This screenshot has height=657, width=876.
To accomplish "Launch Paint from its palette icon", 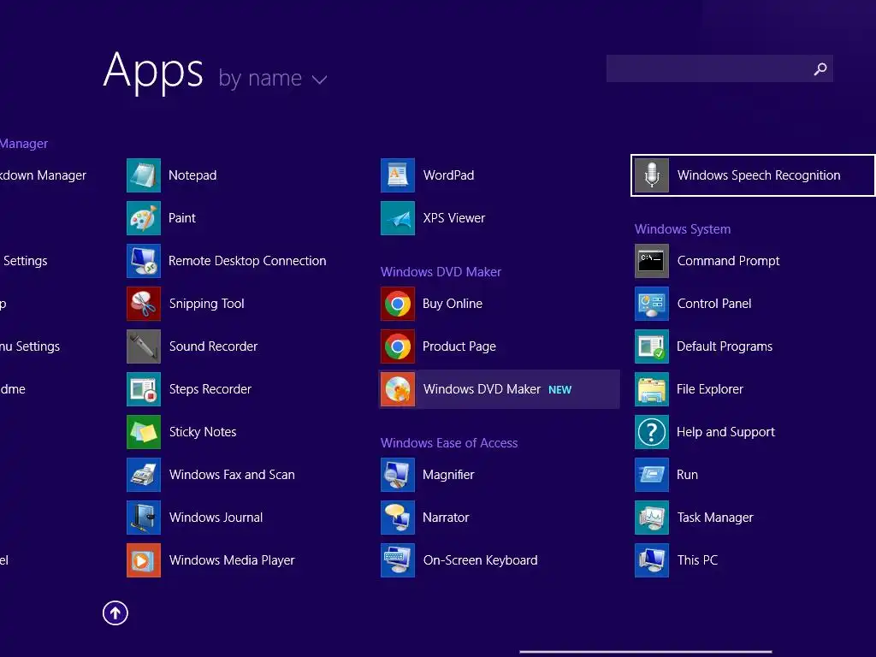I will (144, 218).
